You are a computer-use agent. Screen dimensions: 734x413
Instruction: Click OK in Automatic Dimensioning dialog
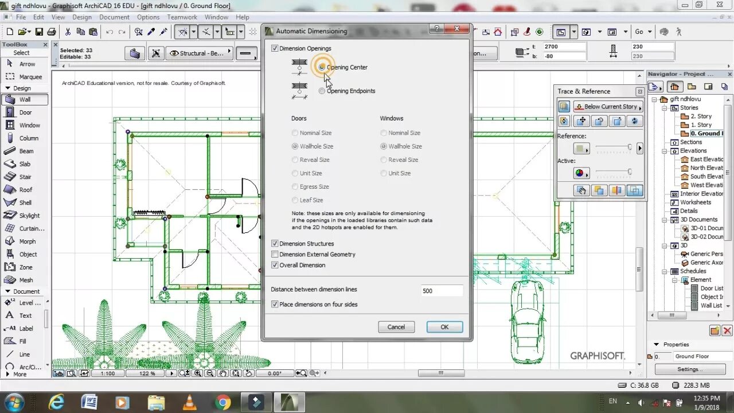pyautogui.click(x=444, y=327)
